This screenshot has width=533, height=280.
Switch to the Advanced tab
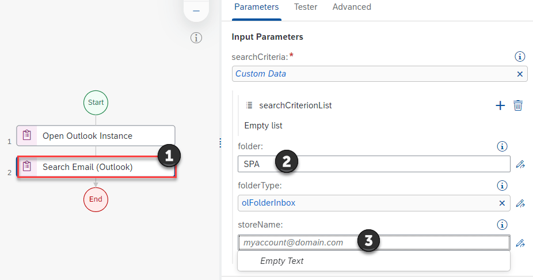(x=352, y=7)
